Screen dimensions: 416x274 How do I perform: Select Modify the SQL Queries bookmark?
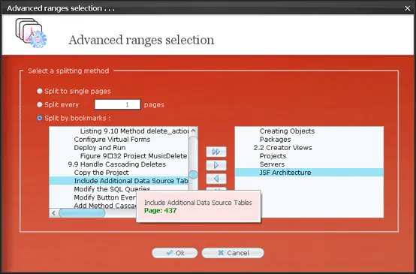pos(112,189)
